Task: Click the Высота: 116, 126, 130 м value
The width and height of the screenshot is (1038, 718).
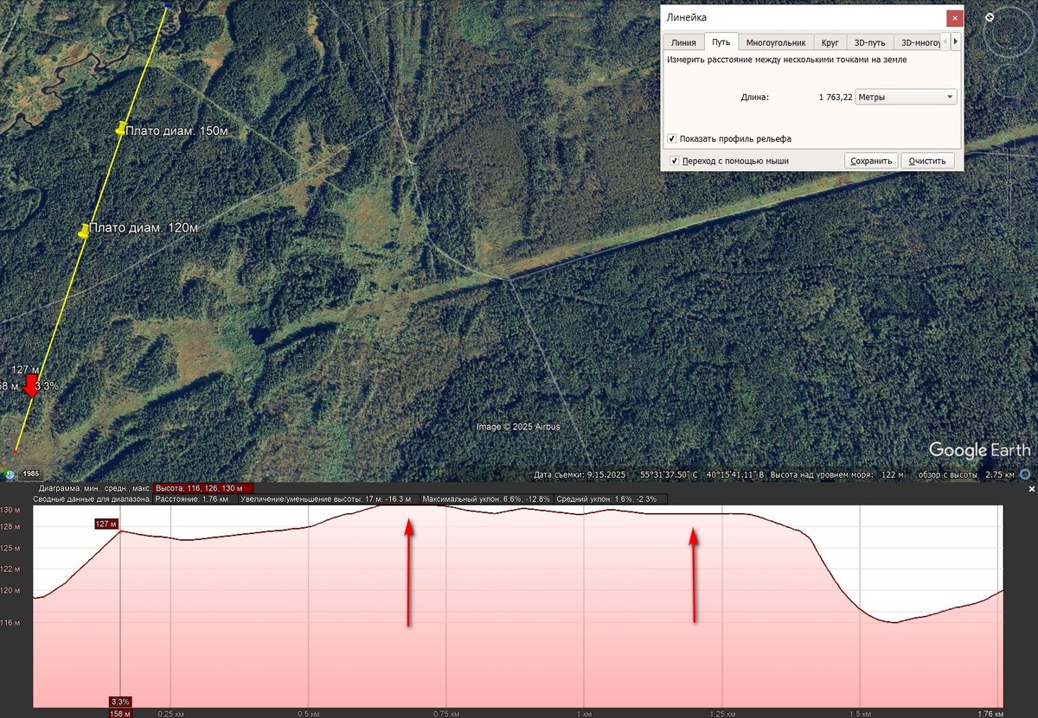Action: pyautogui.click(x=202, y=489)
